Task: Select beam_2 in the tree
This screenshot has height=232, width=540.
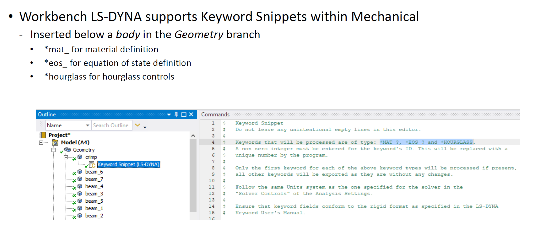Action: 94,215
